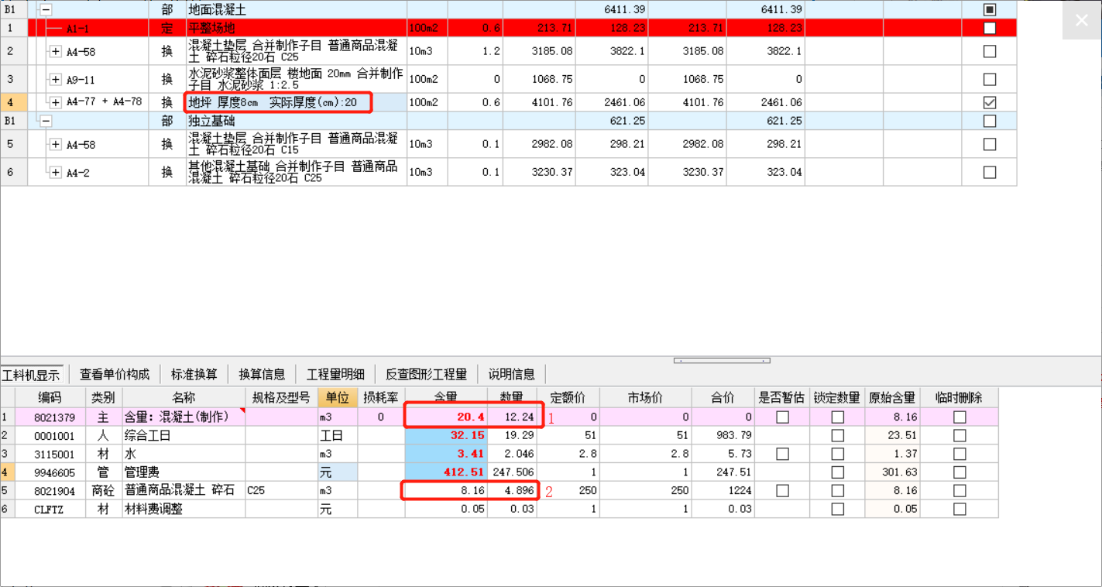This screenshot has height=587, width=1102.
Task: Select the 平整场地 name cell
Action: pyautogui.click(x=296, y=28)
